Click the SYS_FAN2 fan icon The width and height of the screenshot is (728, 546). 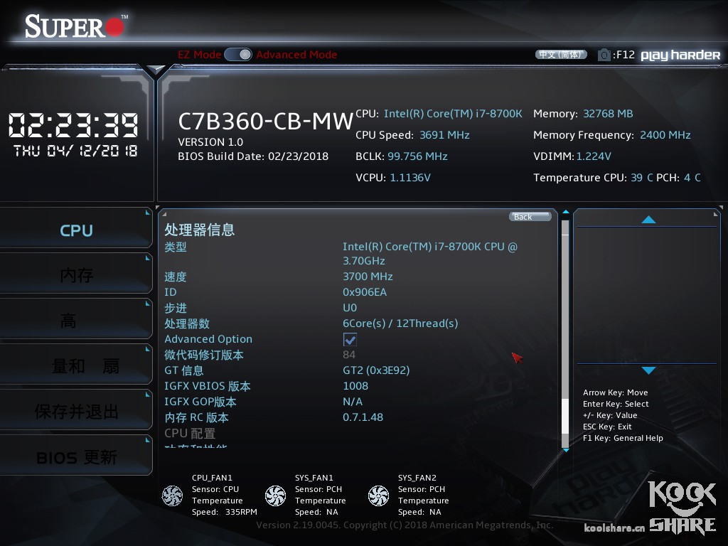[378, 496]
